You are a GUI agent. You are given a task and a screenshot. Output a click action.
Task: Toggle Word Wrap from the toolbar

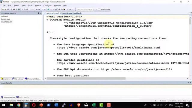click(x=43, y=9)
